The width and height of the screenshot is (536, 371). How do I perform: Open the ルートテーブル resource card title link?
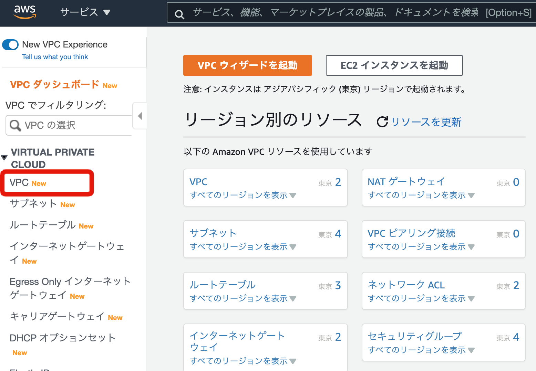[x=223, y=285]
